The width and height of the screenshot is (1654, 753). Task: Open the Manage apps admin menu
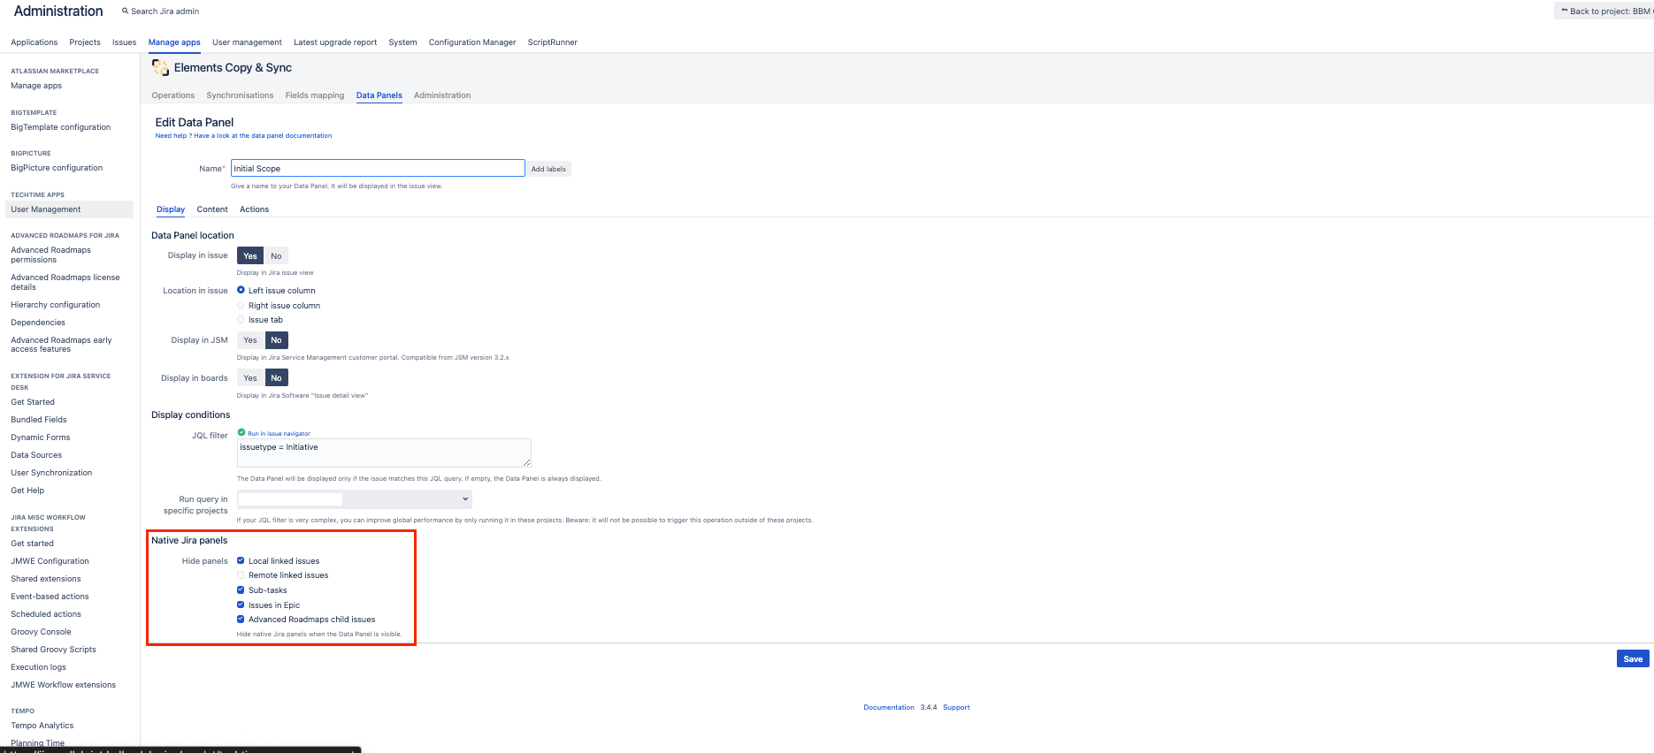(174, 42)
